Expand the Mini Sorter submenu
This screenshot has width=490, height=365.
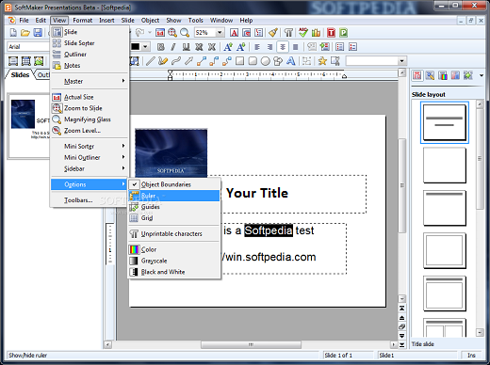click(90, 146)
